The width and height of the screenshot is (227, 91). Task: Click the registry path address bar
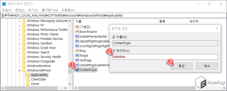(113, 15)
